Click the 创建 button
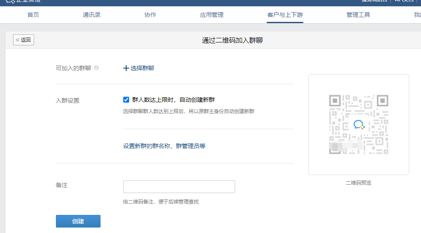This screenshot has width=421, height=233. click(78, 221)
